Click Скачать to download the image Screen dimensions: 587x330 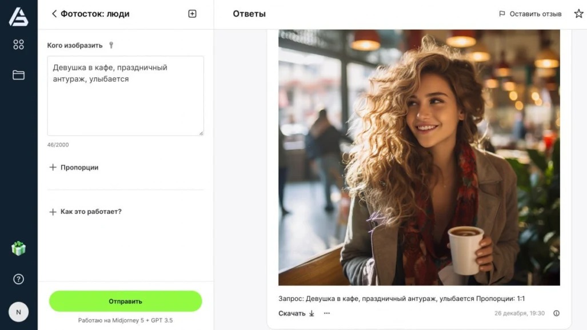point(296,313)
